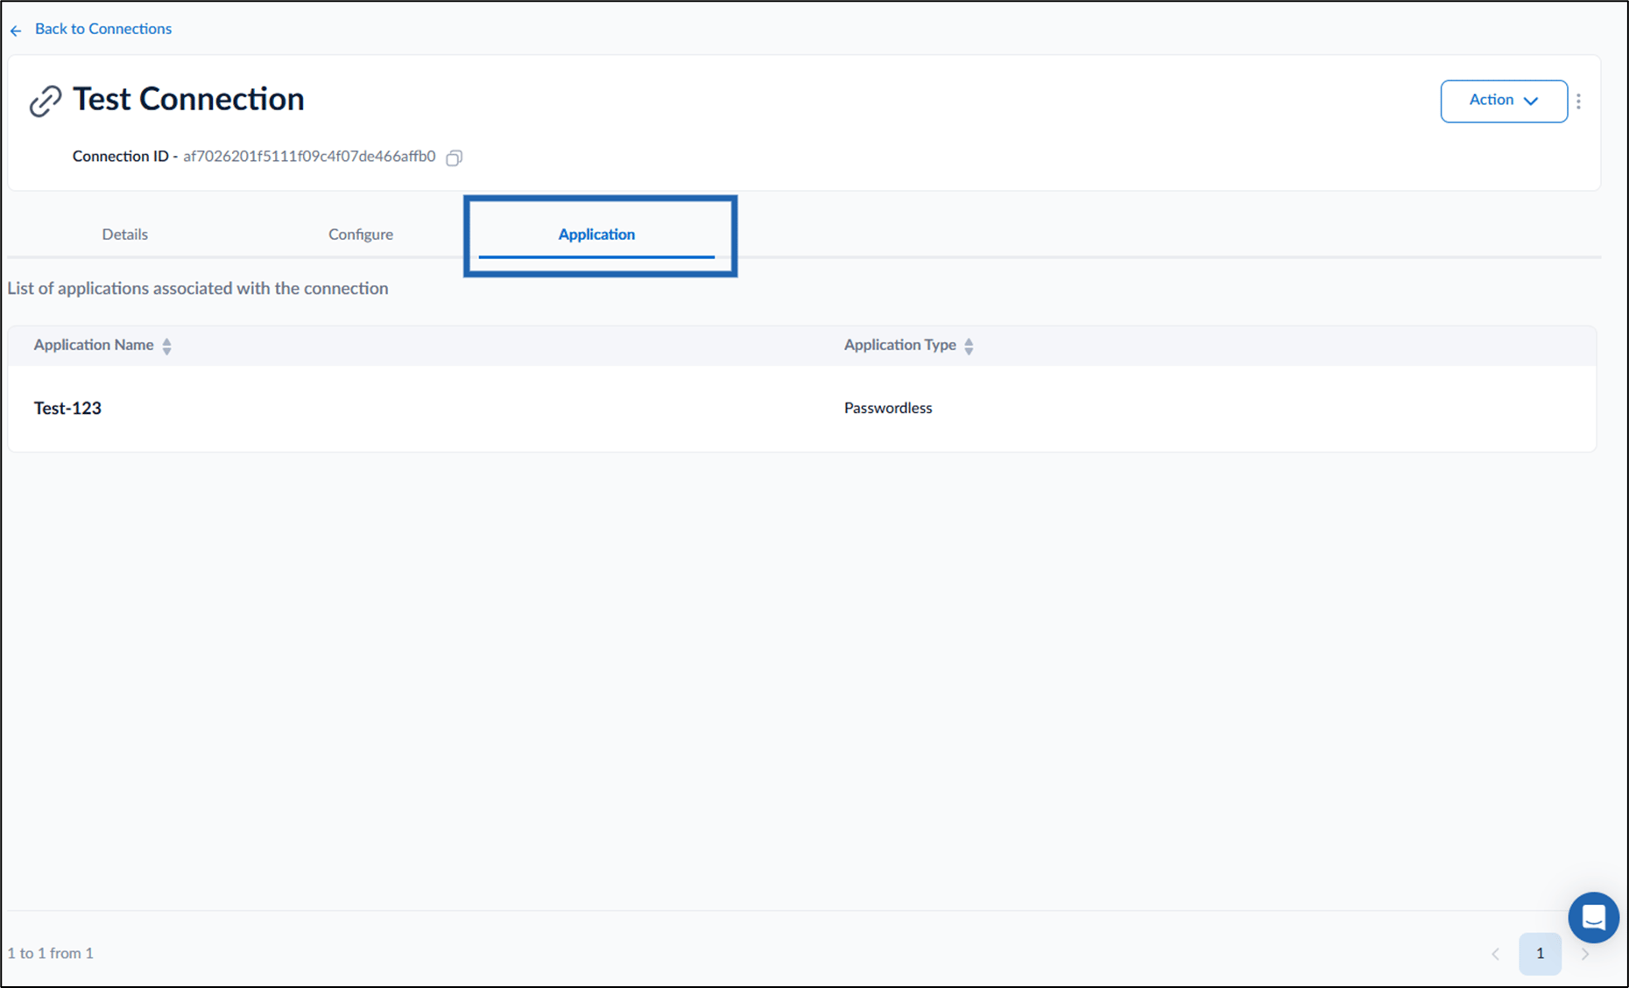Switch to the Details tab
Image resolution: width=1629 pixels, height=988 pixels.
point(124,235)
